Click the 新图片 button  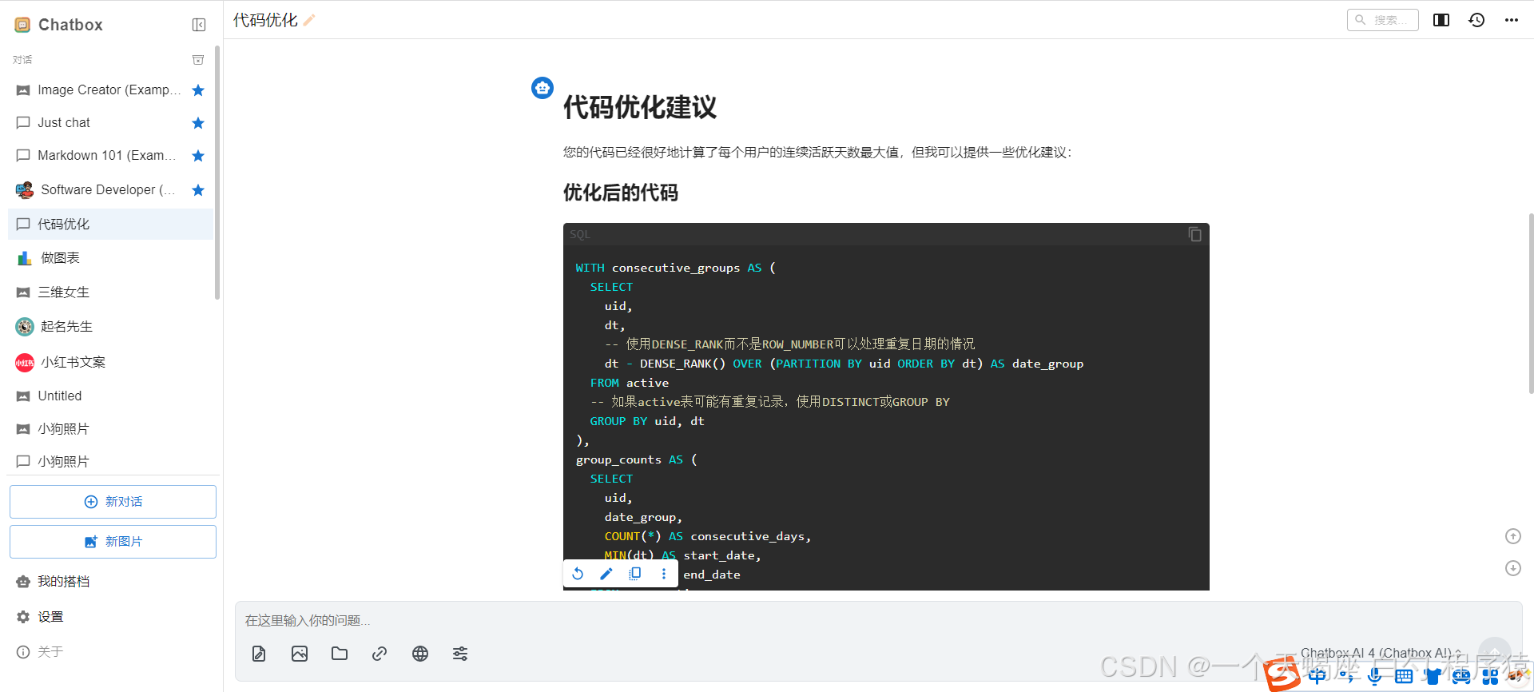(x=113, y=542)
